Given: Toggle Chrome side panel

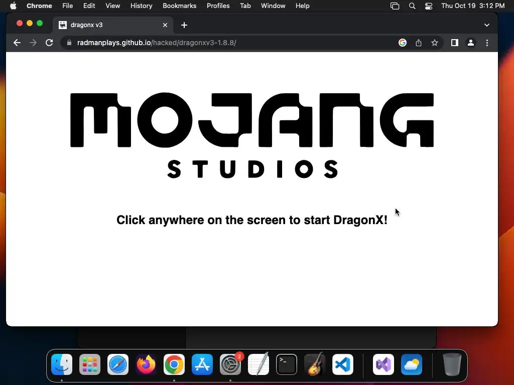Looking at the screenshot, I should click(455, 43).
